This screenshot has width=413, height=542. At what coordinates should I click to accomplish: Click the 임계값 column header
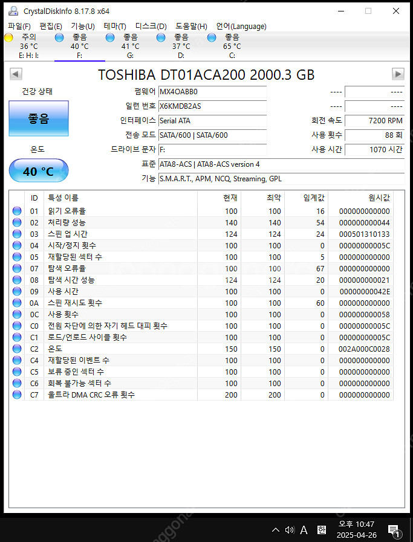tap(306, 198)
